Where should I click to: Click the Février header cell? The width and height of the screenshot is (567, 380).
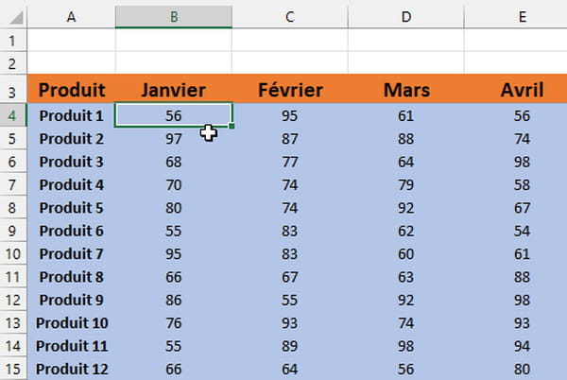pos(290,89)
